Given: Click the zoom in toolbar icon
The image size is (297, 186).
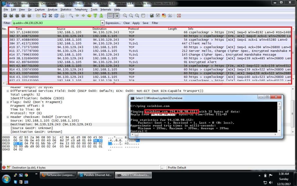Looking at the screenshot, I should (125, 16).
